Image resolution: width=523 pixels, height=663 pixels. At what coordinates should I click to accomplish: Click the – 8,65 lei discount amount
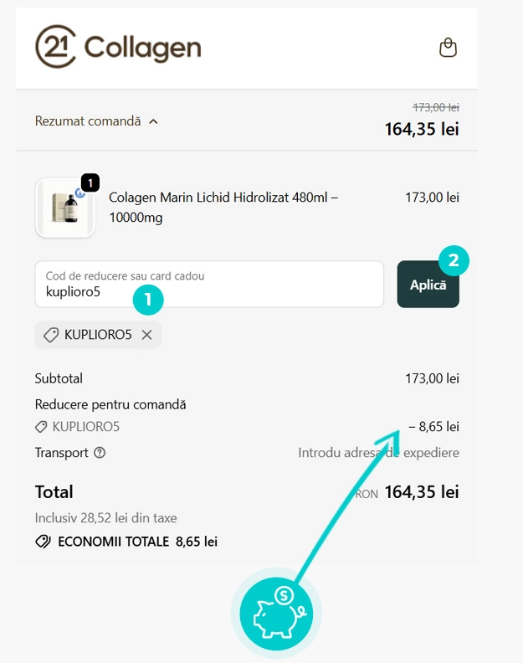tap(434, 427)
